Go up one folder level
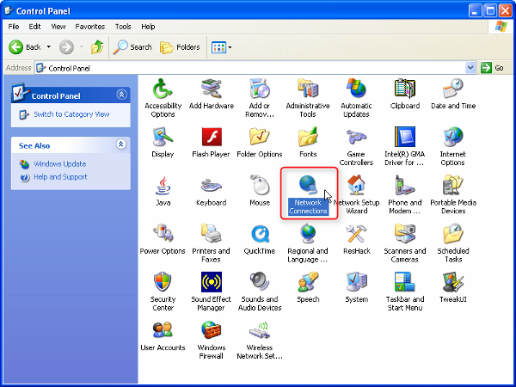516x387 pixels. click(97, 47)
